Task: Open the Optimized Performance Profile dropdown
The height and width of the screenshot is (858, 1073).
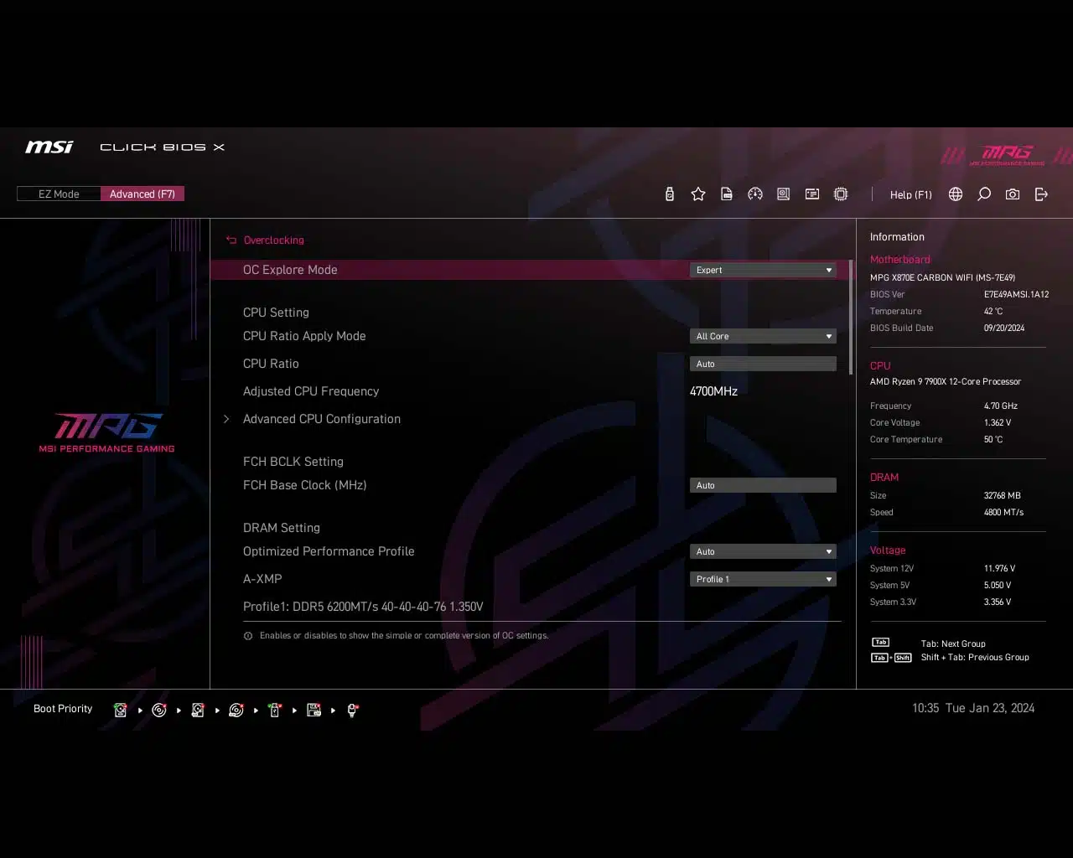Action: coord(763,551)
